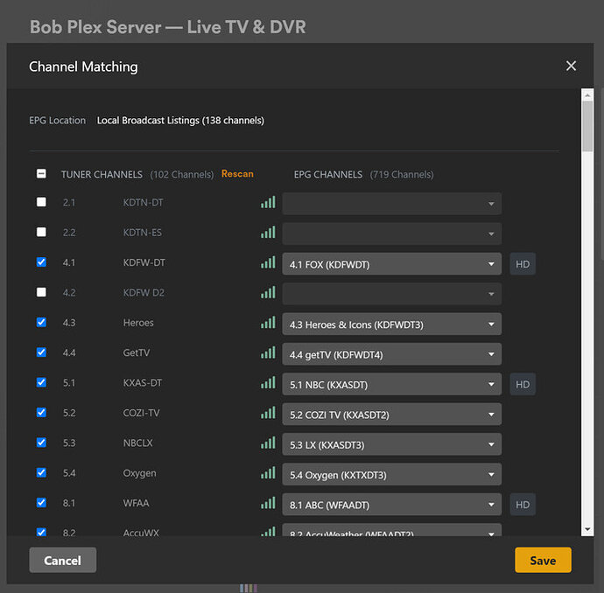Uncheck the 4.3 Heroes channel
Image resolution: width=604 pixels, height=593 pixels.
(41, 323)
